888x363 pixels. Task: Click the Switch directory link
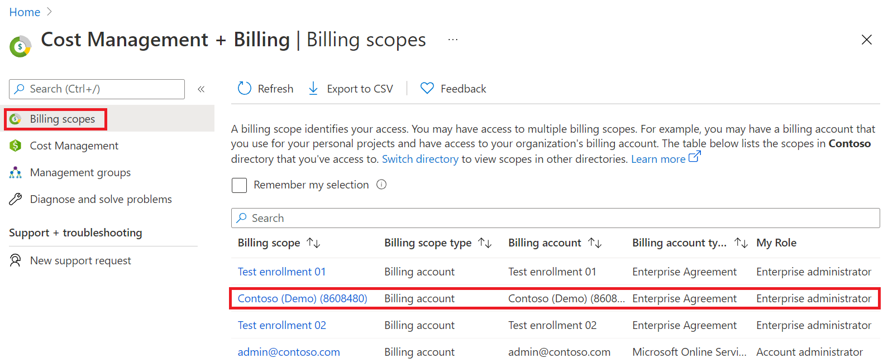(x=420, y=159)
